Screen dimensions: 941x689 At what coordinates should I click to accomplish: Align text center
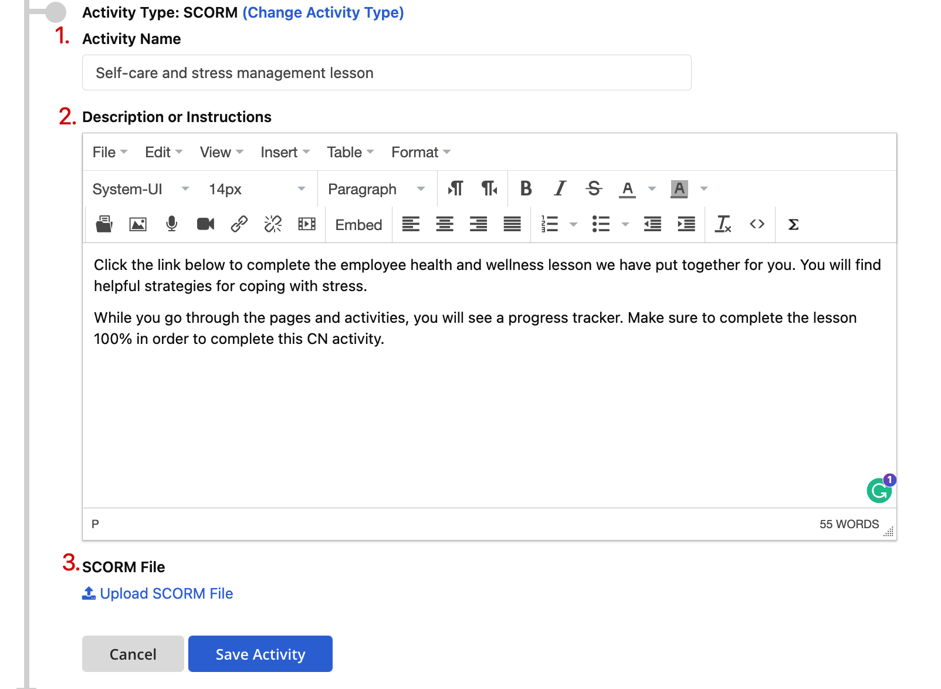point(445,224)
